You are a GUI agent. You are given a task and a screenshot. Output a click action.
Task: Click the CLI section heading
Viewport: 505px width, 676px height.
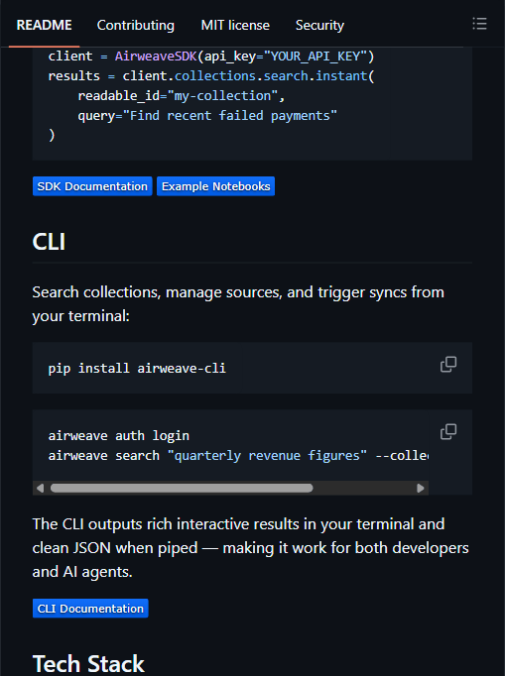49,242
